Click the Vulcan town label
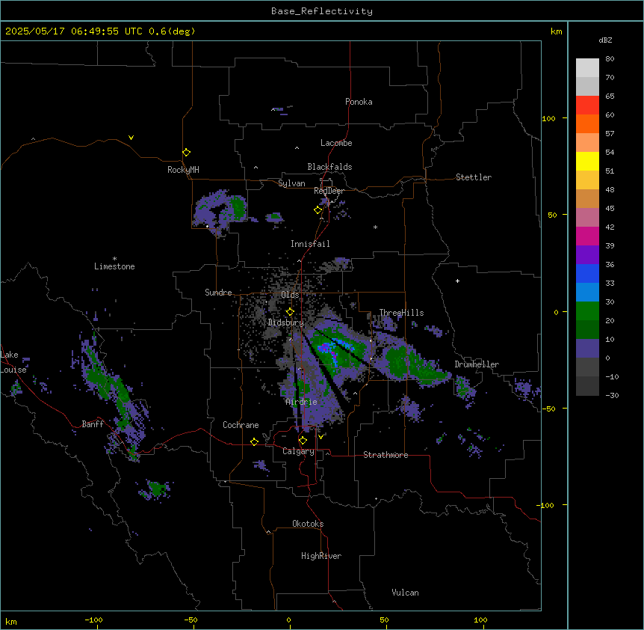 [x=405, y=593]
